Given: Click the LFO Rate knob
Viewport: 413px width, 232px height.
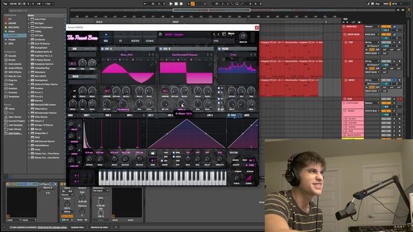Looking at the screenshot, I should [x=188, y=159].
